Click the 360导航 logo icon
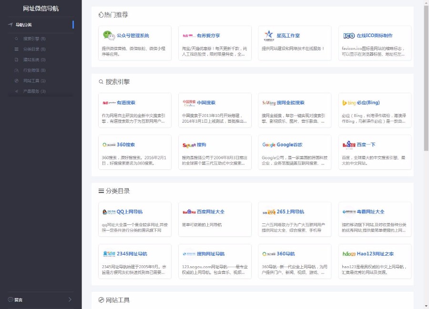 pyautogui.click(x=269, y=254)
